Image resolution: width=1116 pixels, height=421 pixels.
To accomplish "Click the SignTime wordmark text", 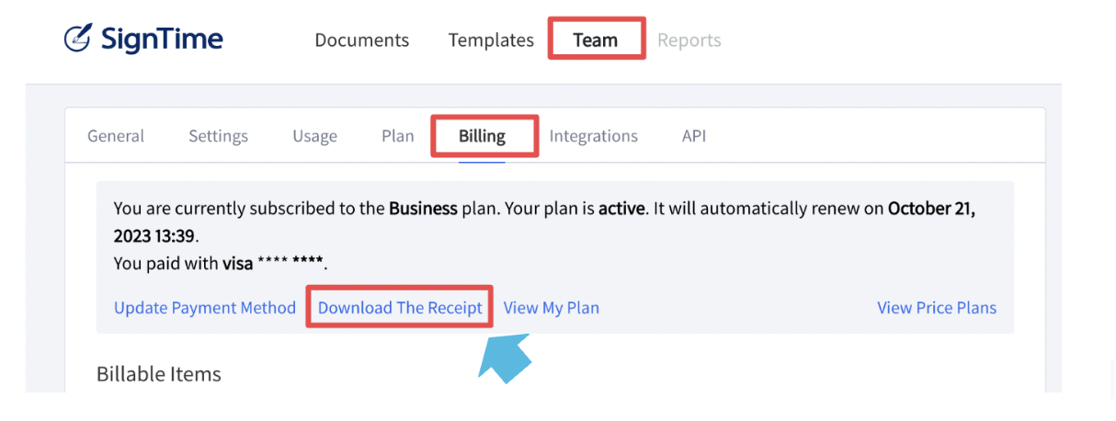I will pyautogui.click(x=162, y=39).
